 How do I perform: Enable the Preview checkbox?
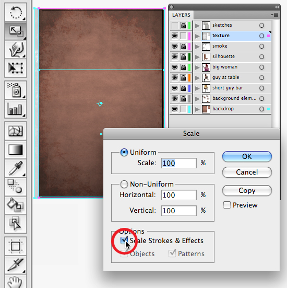pos(227,205)
